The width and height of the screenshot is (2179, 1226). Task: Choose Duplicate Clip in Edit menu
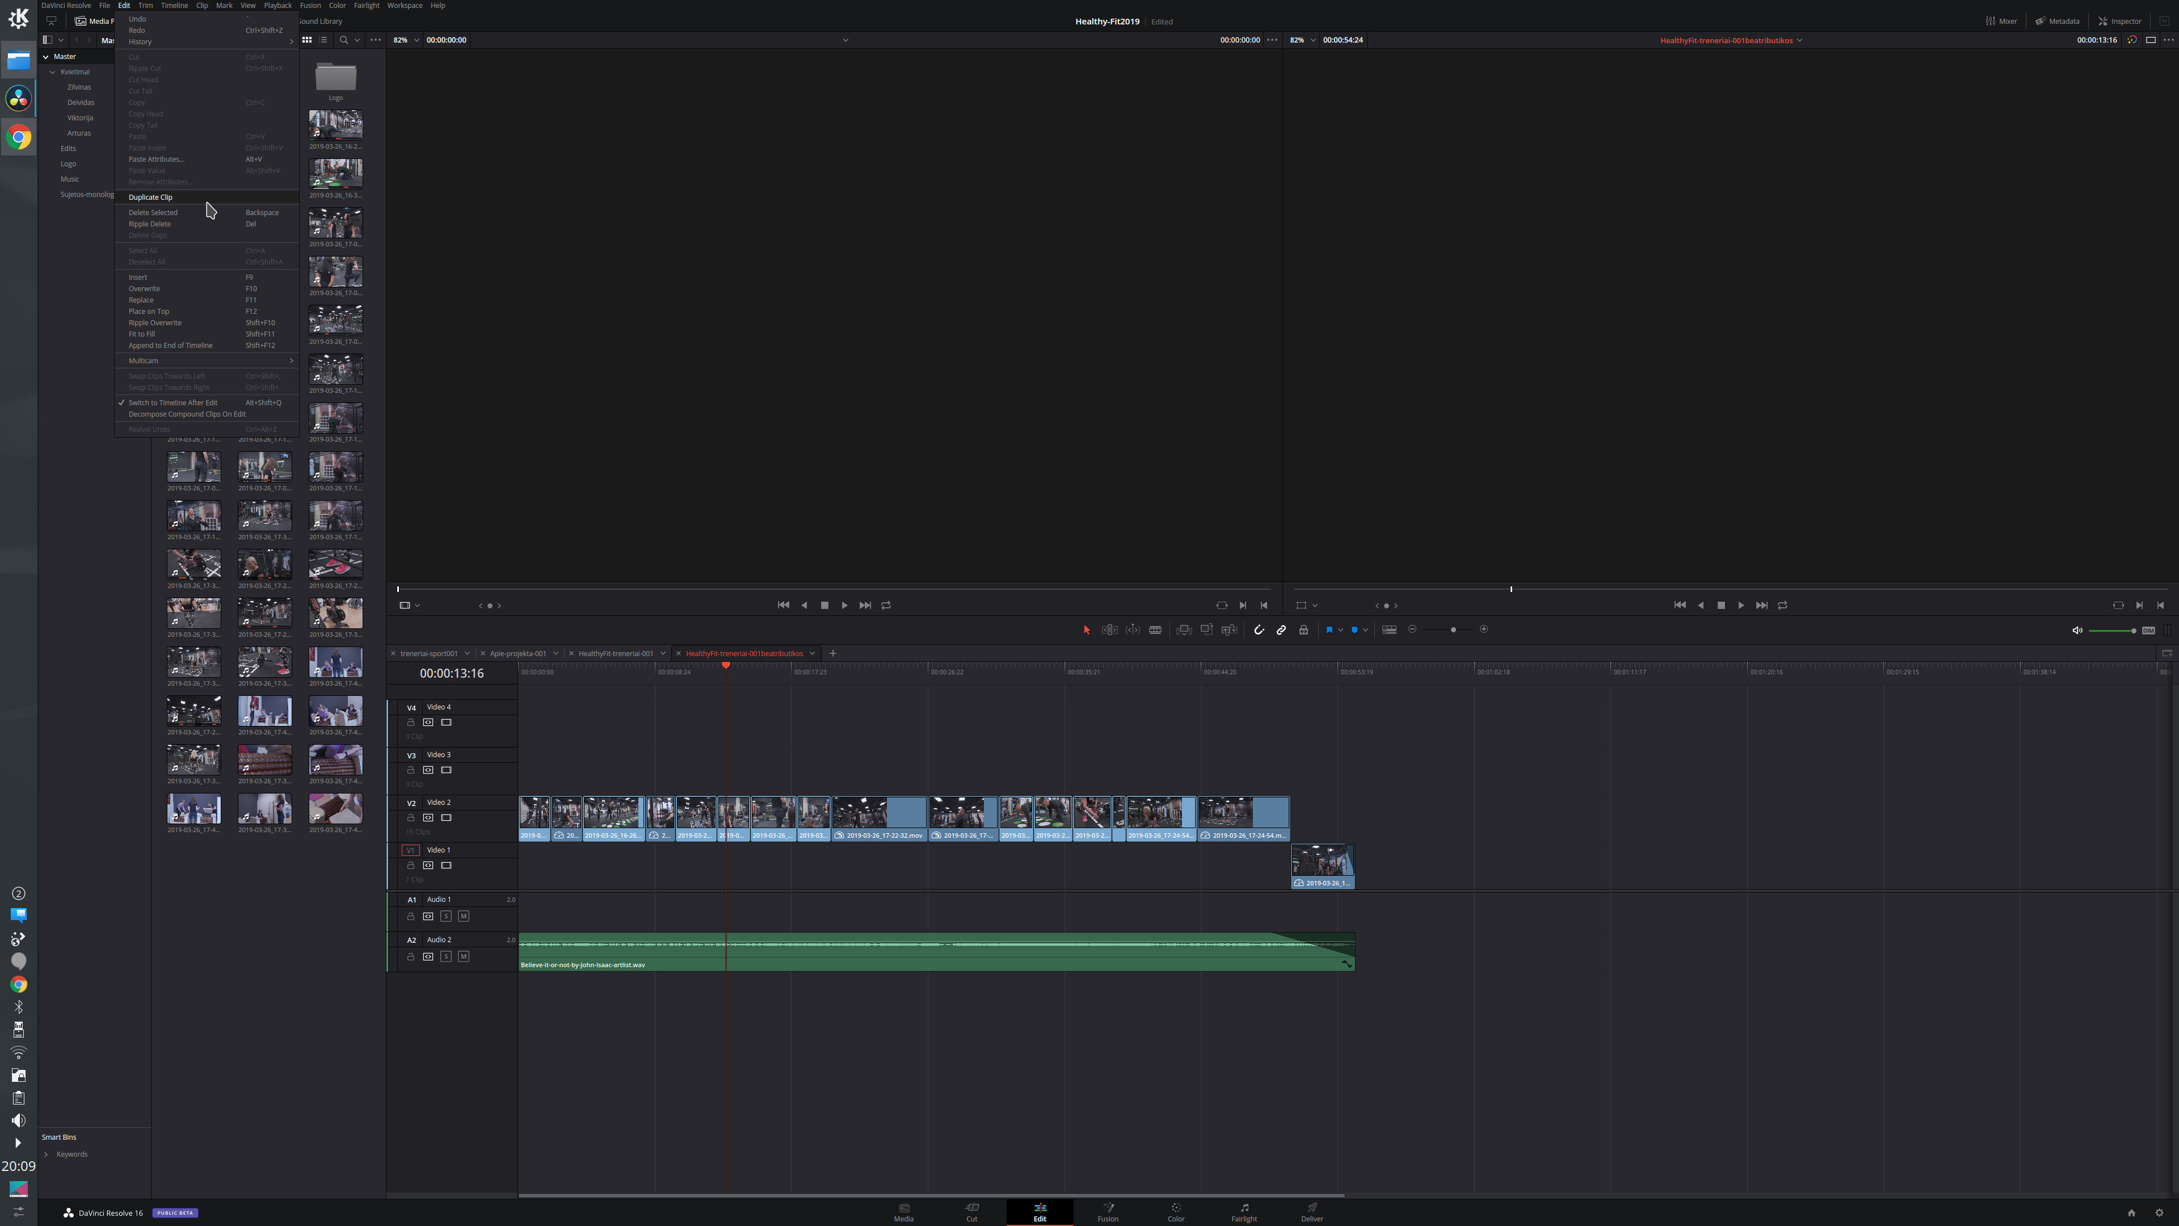pos(207,197)
